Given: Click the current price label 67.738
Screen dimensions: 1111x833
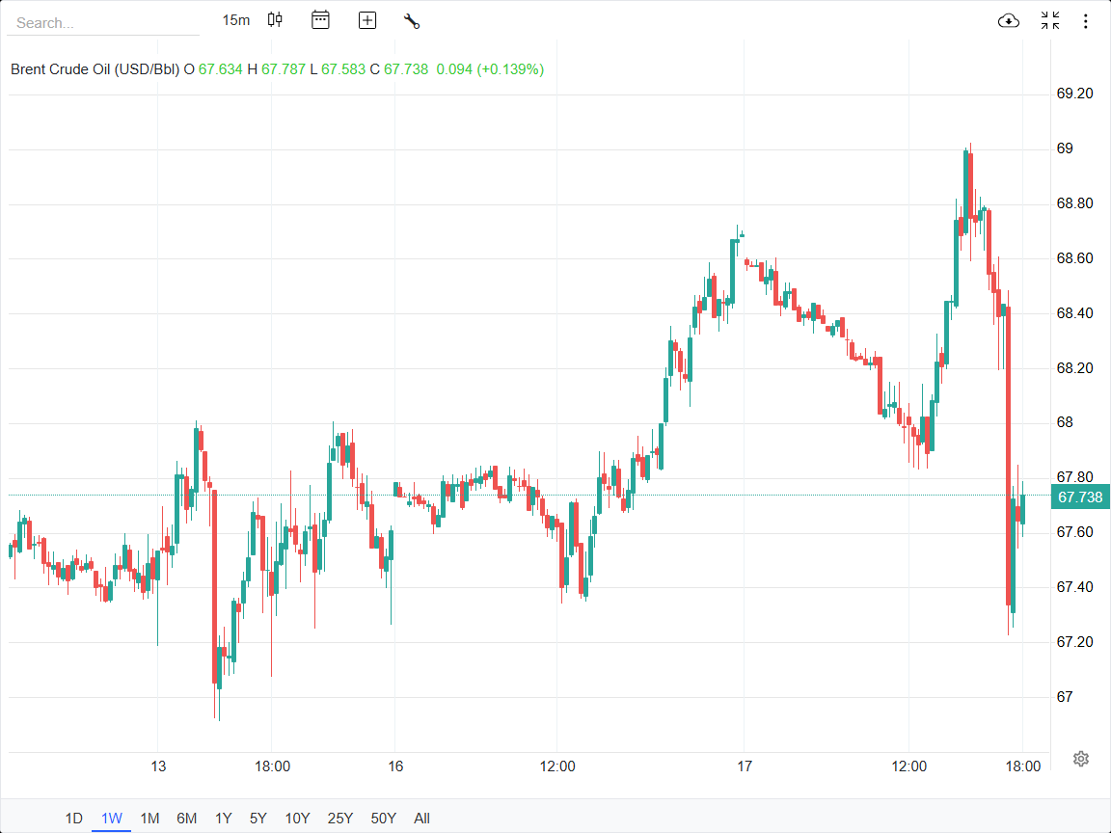Looking at the screenshot, I should click(x=1080, y=497).
